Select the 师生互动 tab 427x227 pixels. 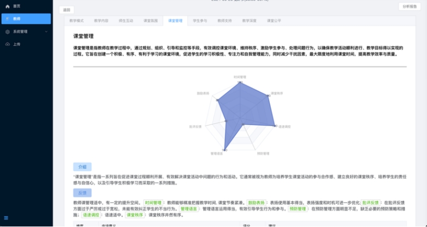(x=126, y=20)
